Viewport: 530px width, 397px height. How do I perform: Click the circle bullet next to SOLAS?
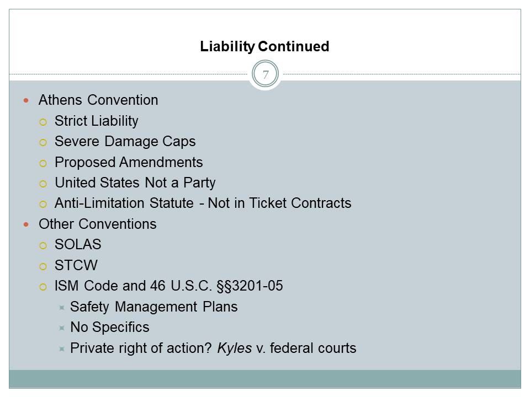pyautogui.click(x=43, y=245)
